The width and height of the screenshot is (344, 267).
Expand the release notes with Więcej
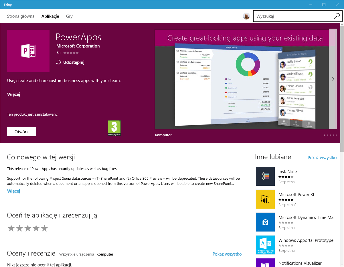pos(14,191)
